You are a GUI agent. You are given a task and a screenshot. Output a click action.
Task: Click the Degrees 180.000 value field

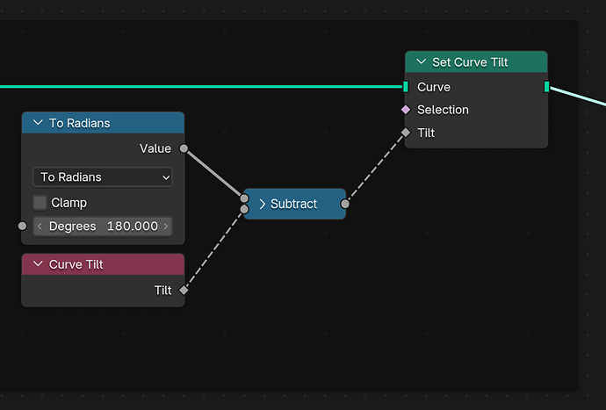click(103, 226)
